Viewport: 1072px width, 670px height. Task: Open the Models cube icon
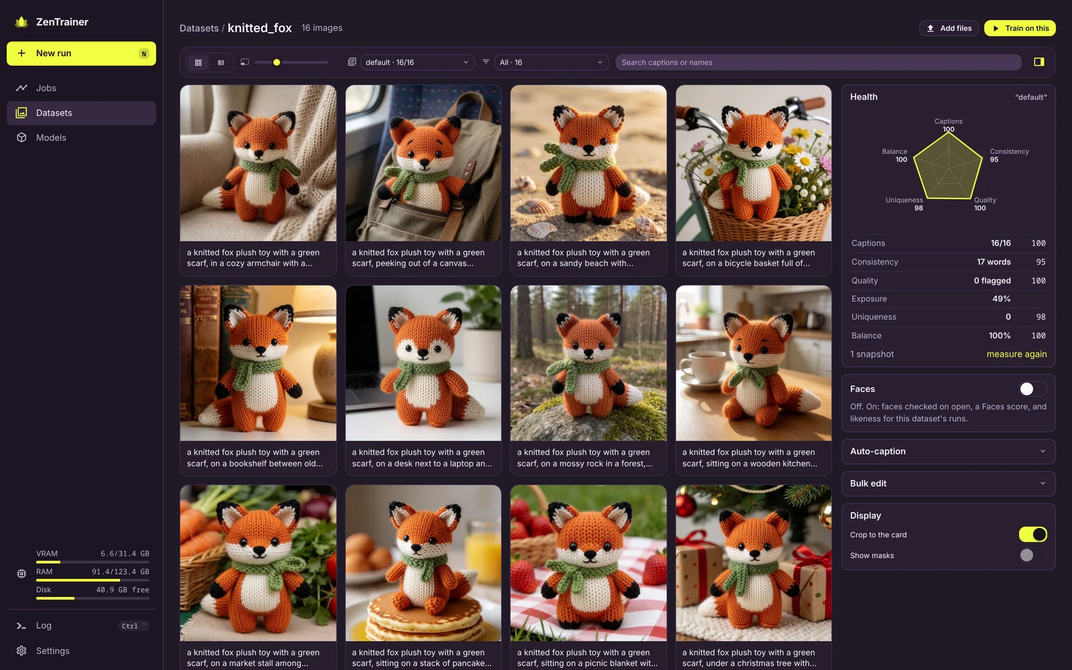coord(21,137)
